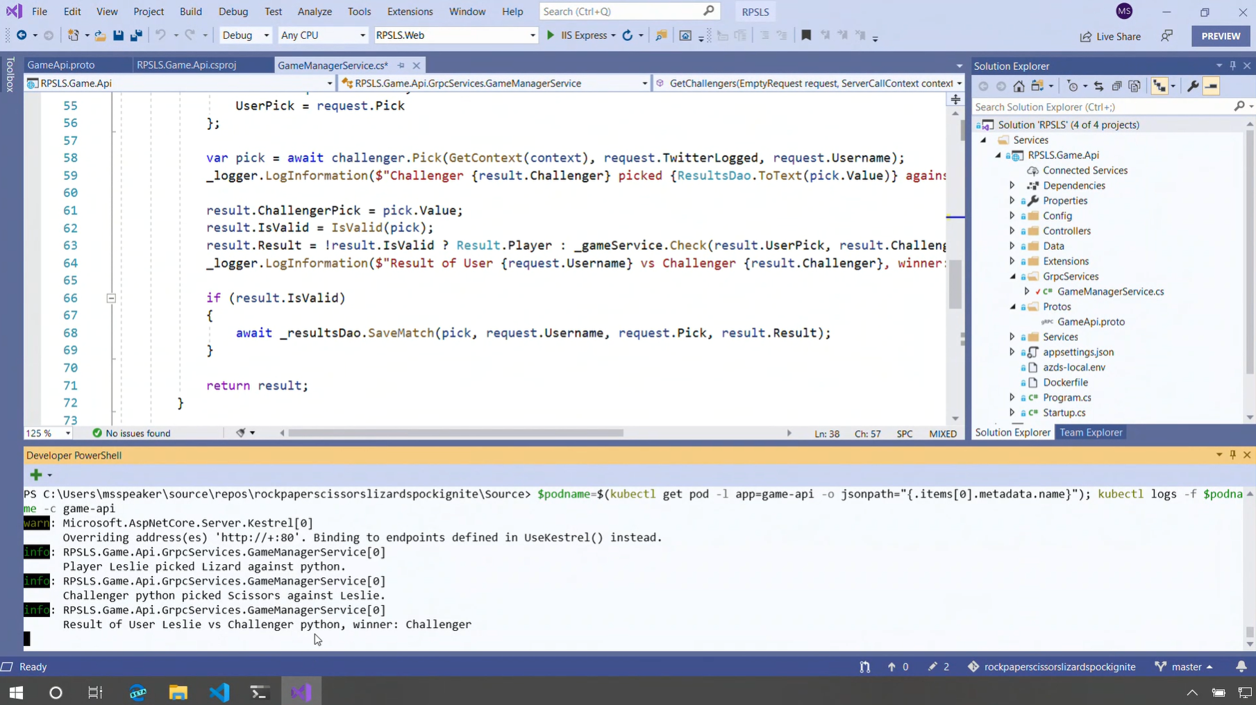Toggle the nested files view button in Solution Explorer
Image resolution: width=1256 pixels, height=705 pixels.
pyautogui.click(x=1159, y=86)
